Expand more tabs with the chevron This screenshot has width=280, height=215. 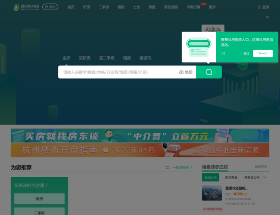(x=265, y=178)
